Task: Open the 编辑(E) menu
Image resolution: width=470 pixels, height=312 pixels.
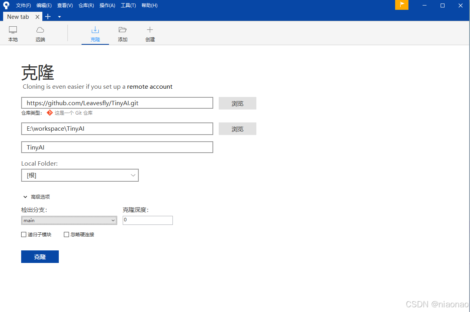Action: point(44,5)
